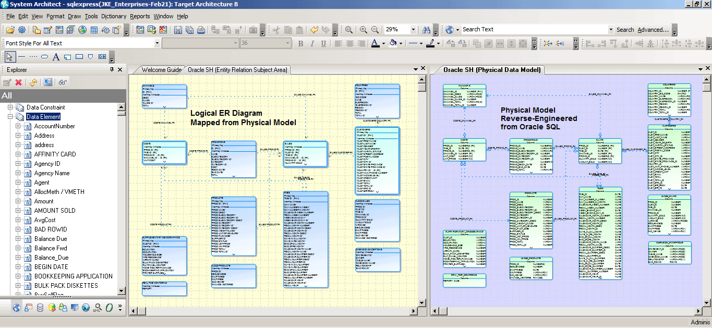Open the Window menu

[x=163, y=16]
